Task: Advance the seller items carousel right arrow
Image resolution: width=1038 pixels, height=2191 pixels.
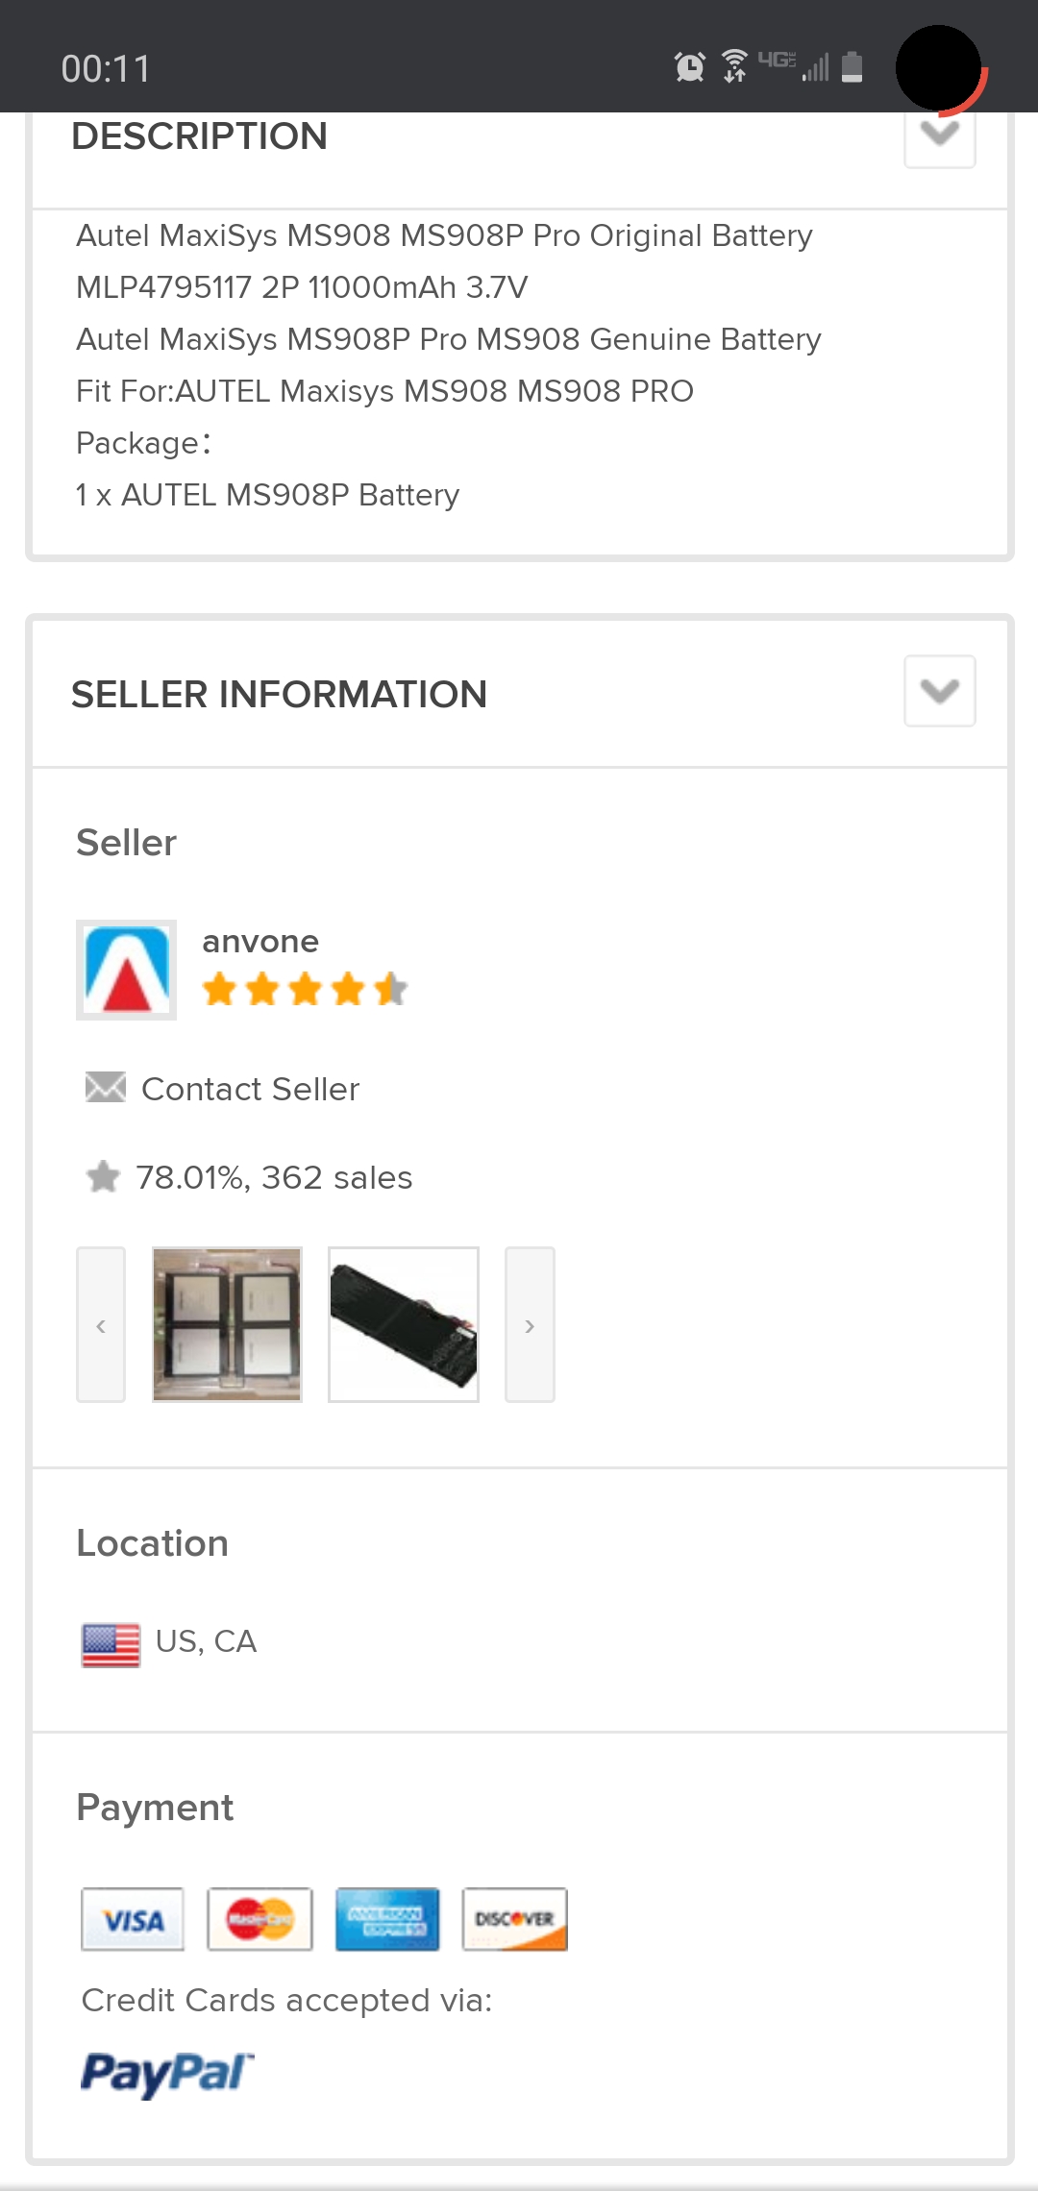Action: coord(530,1325)
